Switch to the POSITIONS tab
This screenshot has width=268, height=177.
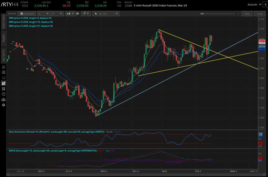(3, 23)
